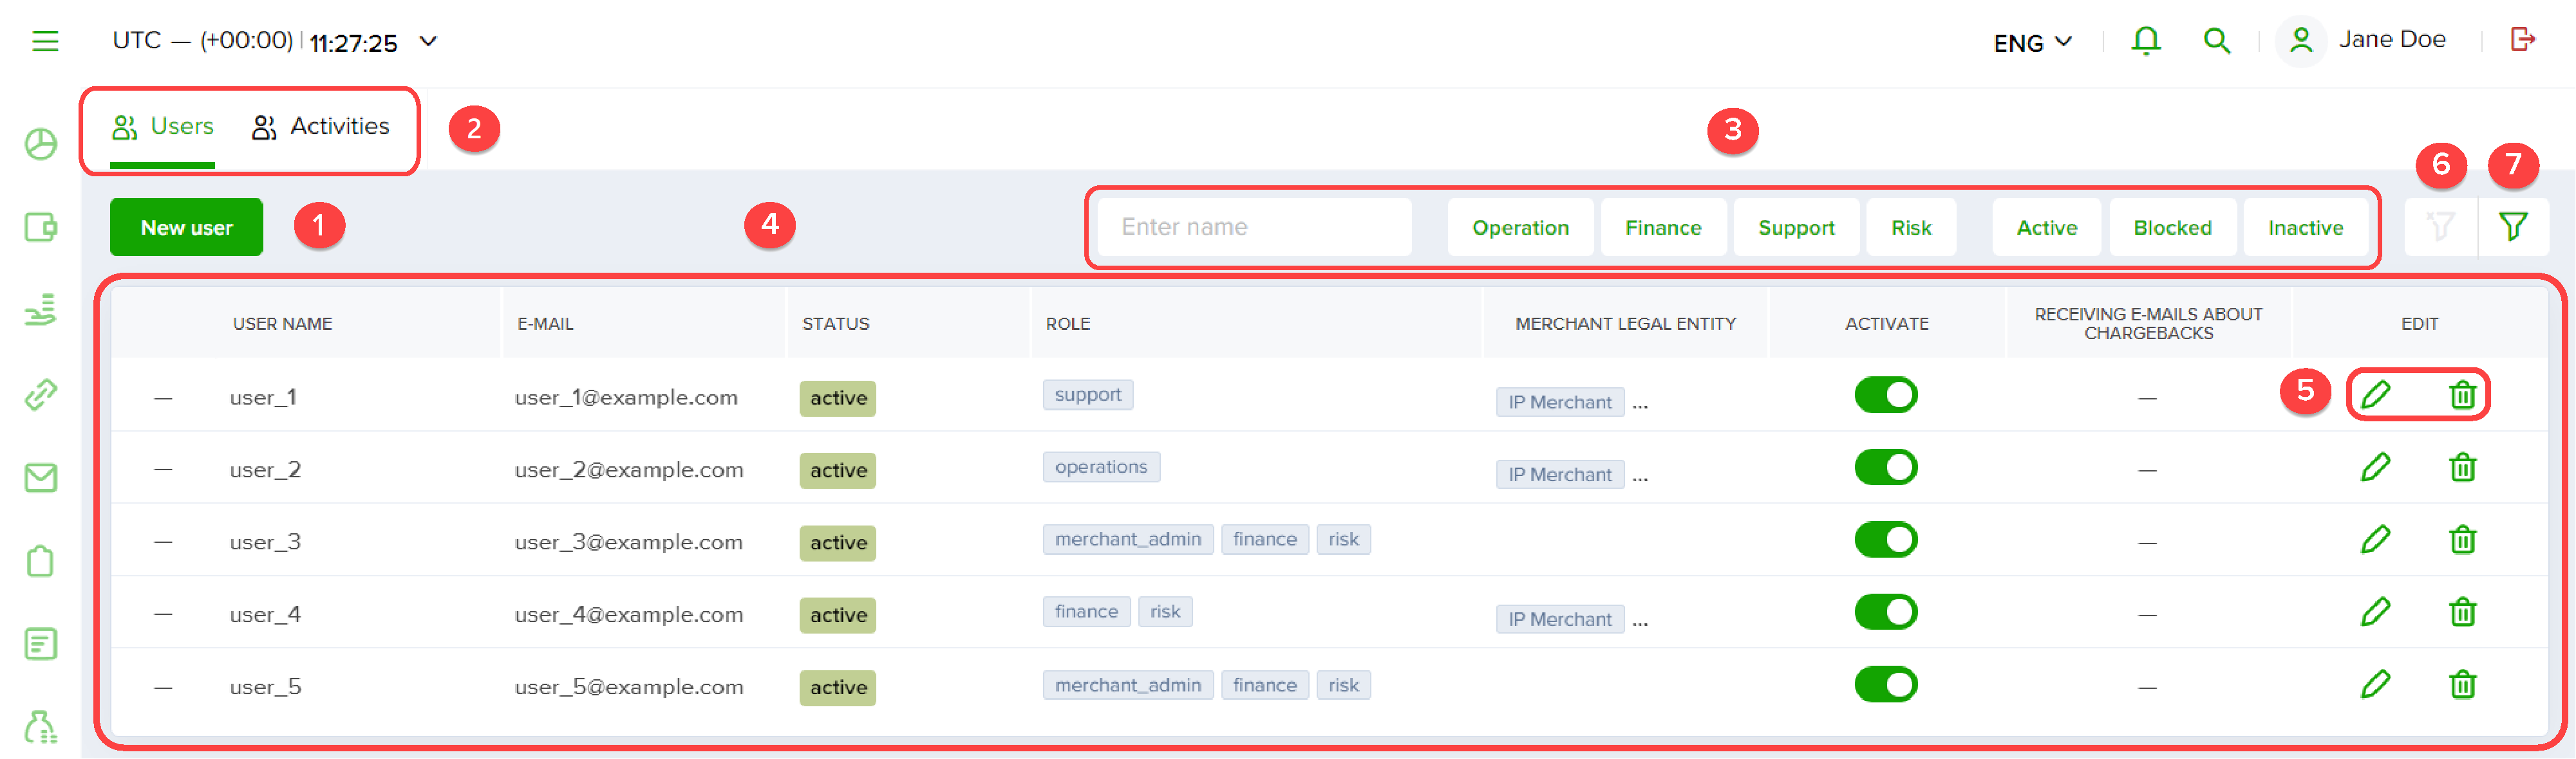
Task: Toggle the activate switch for user_2
Action: 1885,468
